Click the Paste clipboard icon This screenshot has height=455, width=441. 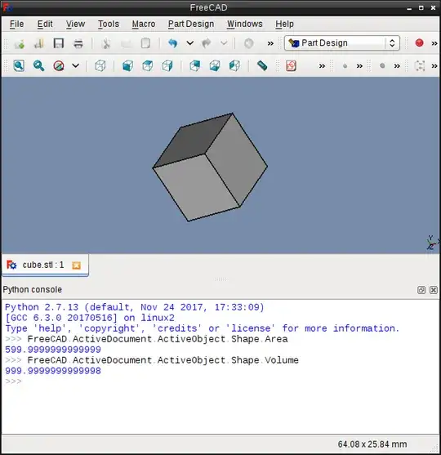coord(145,43)
